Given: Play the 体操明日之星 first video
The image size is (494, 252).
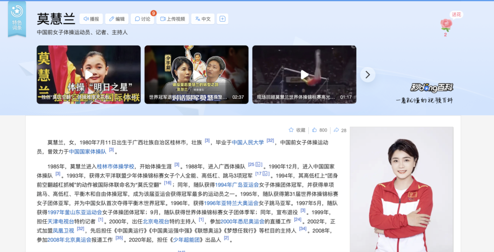Looking at the screenshot, I should pyautogui.click(x=89, y=75).
